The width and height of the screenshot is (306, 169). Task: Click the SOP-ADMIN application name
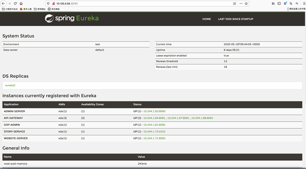(x=12, y=125)
